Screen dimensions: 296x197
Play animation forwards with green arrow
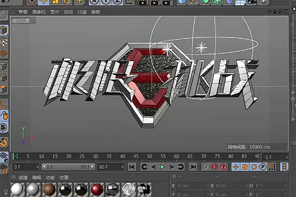coord(162,167)
